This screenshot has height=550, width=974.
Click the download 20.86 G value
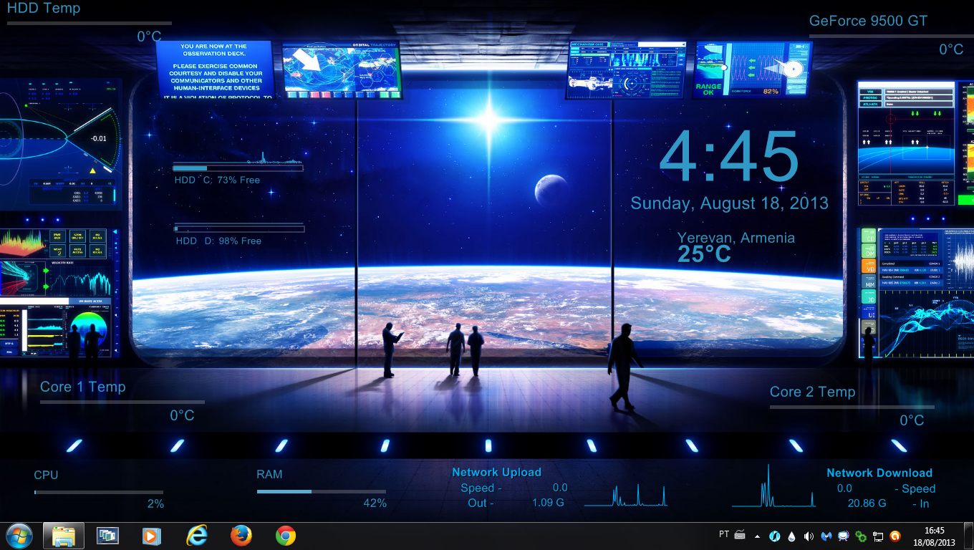pyautogui.click(x=867, y=503)
